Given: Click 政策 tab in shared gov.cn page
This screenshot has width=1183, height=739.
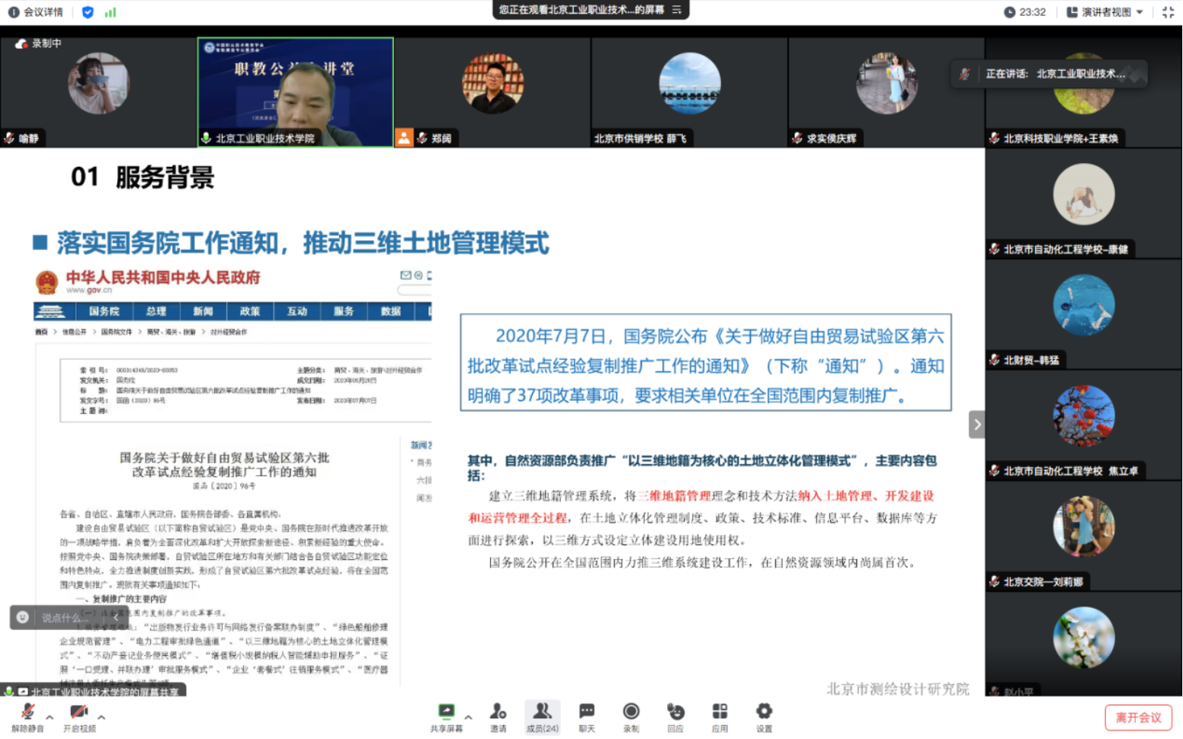Looking at the screenshot, I should (x=250, y=311).
